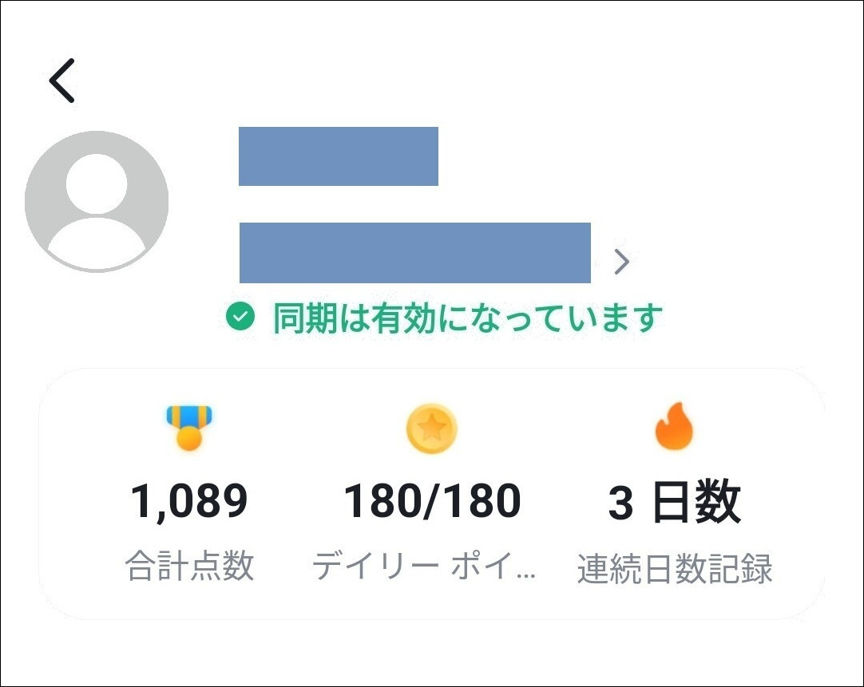The height and width of the screenshot is (687, 864).
Task: Open the redacted account email row
Action: click(x=415, y=253)
